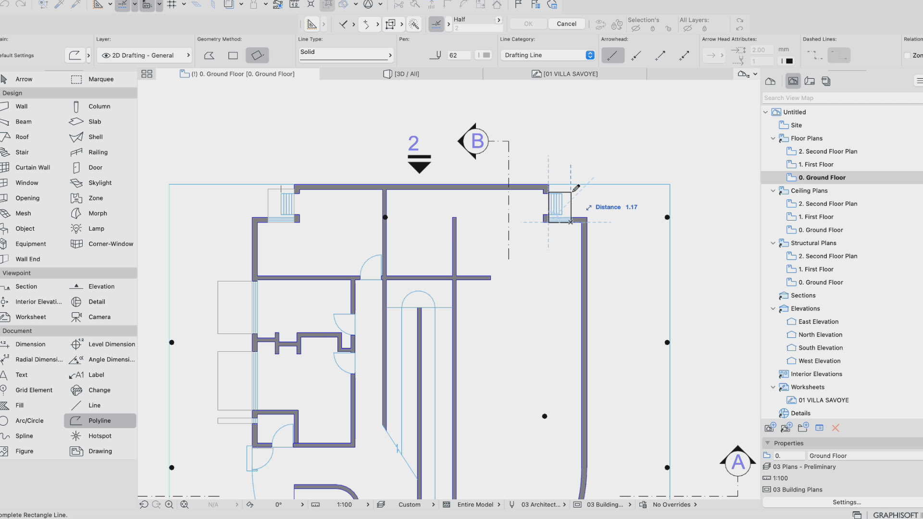923x519 pixels.
Task: Choose the Curtain Wall tool
Action: 32,168
